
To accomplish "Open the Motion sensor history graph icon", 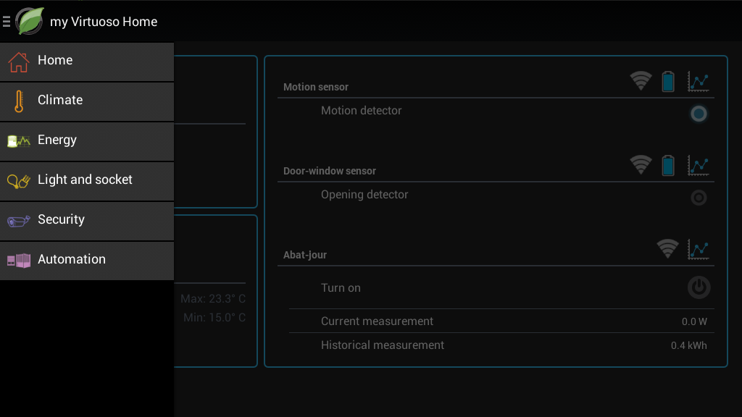I will 698,82.
